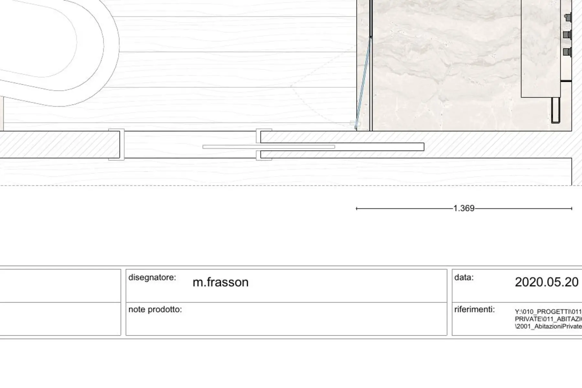This screenshot has width=582, height=388.
Task: Click the data value 2020.05.20
Action: 546,282
